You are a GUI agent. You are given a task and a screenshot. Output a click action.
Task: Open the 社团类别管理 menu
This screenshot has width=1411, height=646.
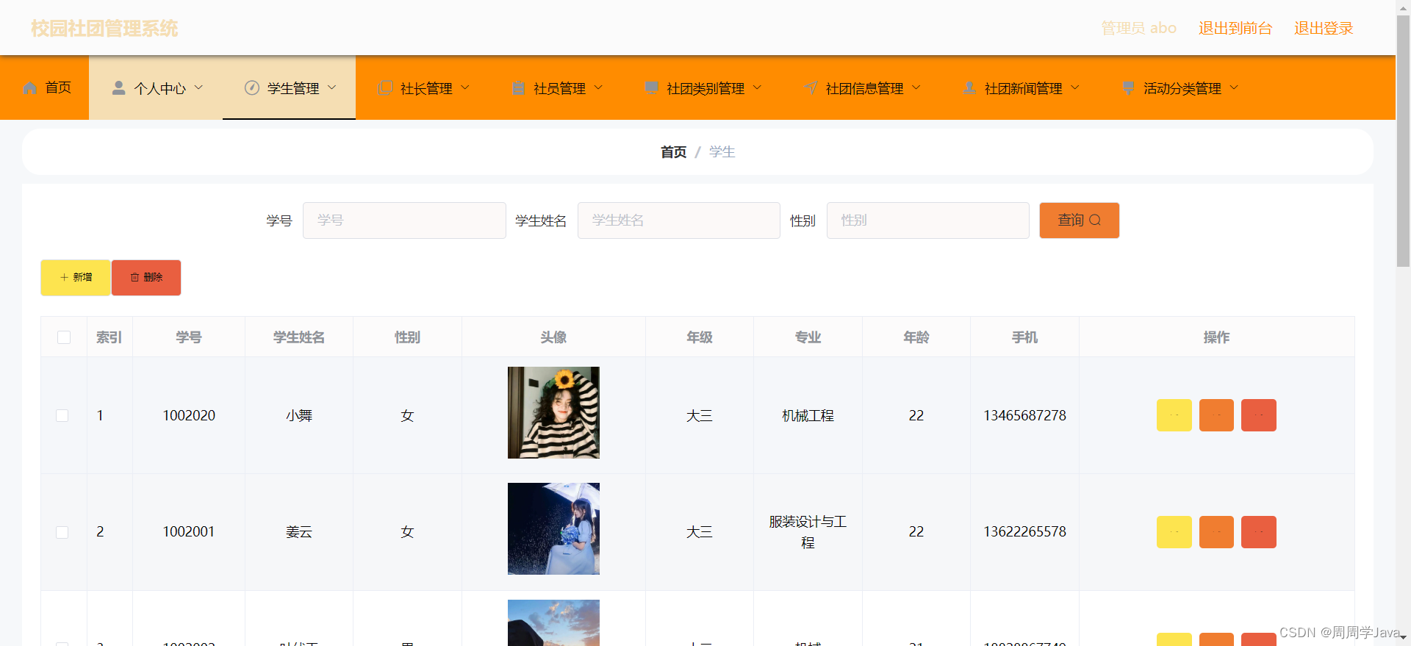[x=702, y=88]
